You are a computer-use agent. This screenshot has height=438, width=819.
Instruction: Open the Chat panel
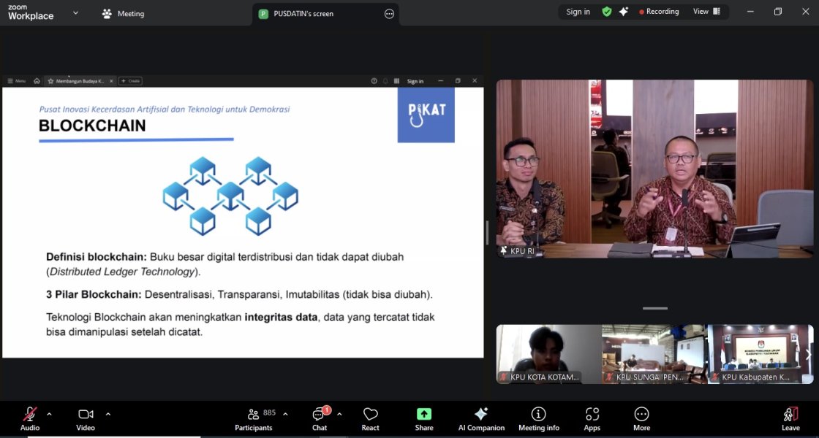[x=319, y=418]
